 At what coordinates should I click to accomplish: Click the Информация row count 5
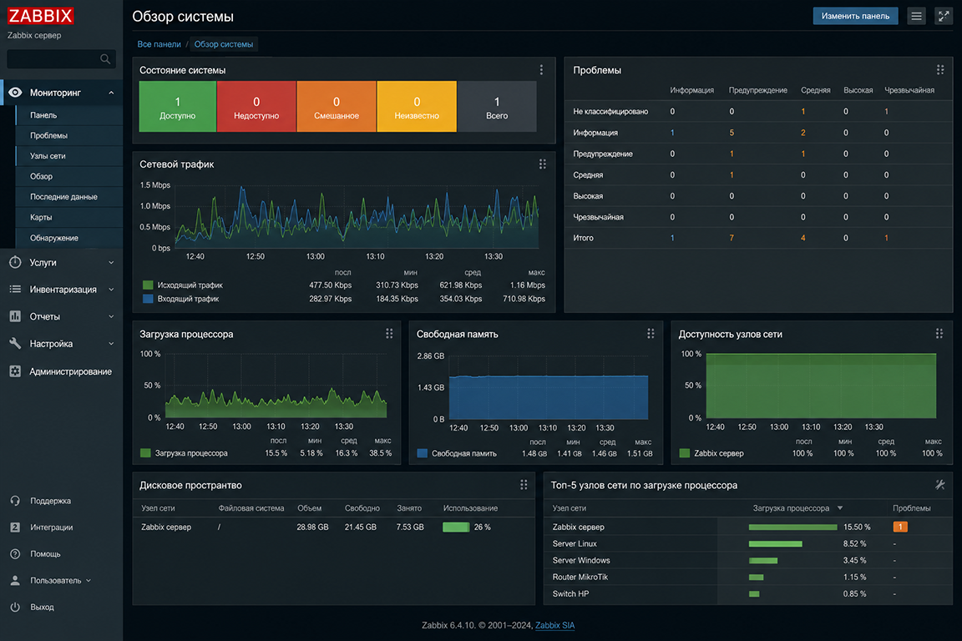tap(732, 133)
